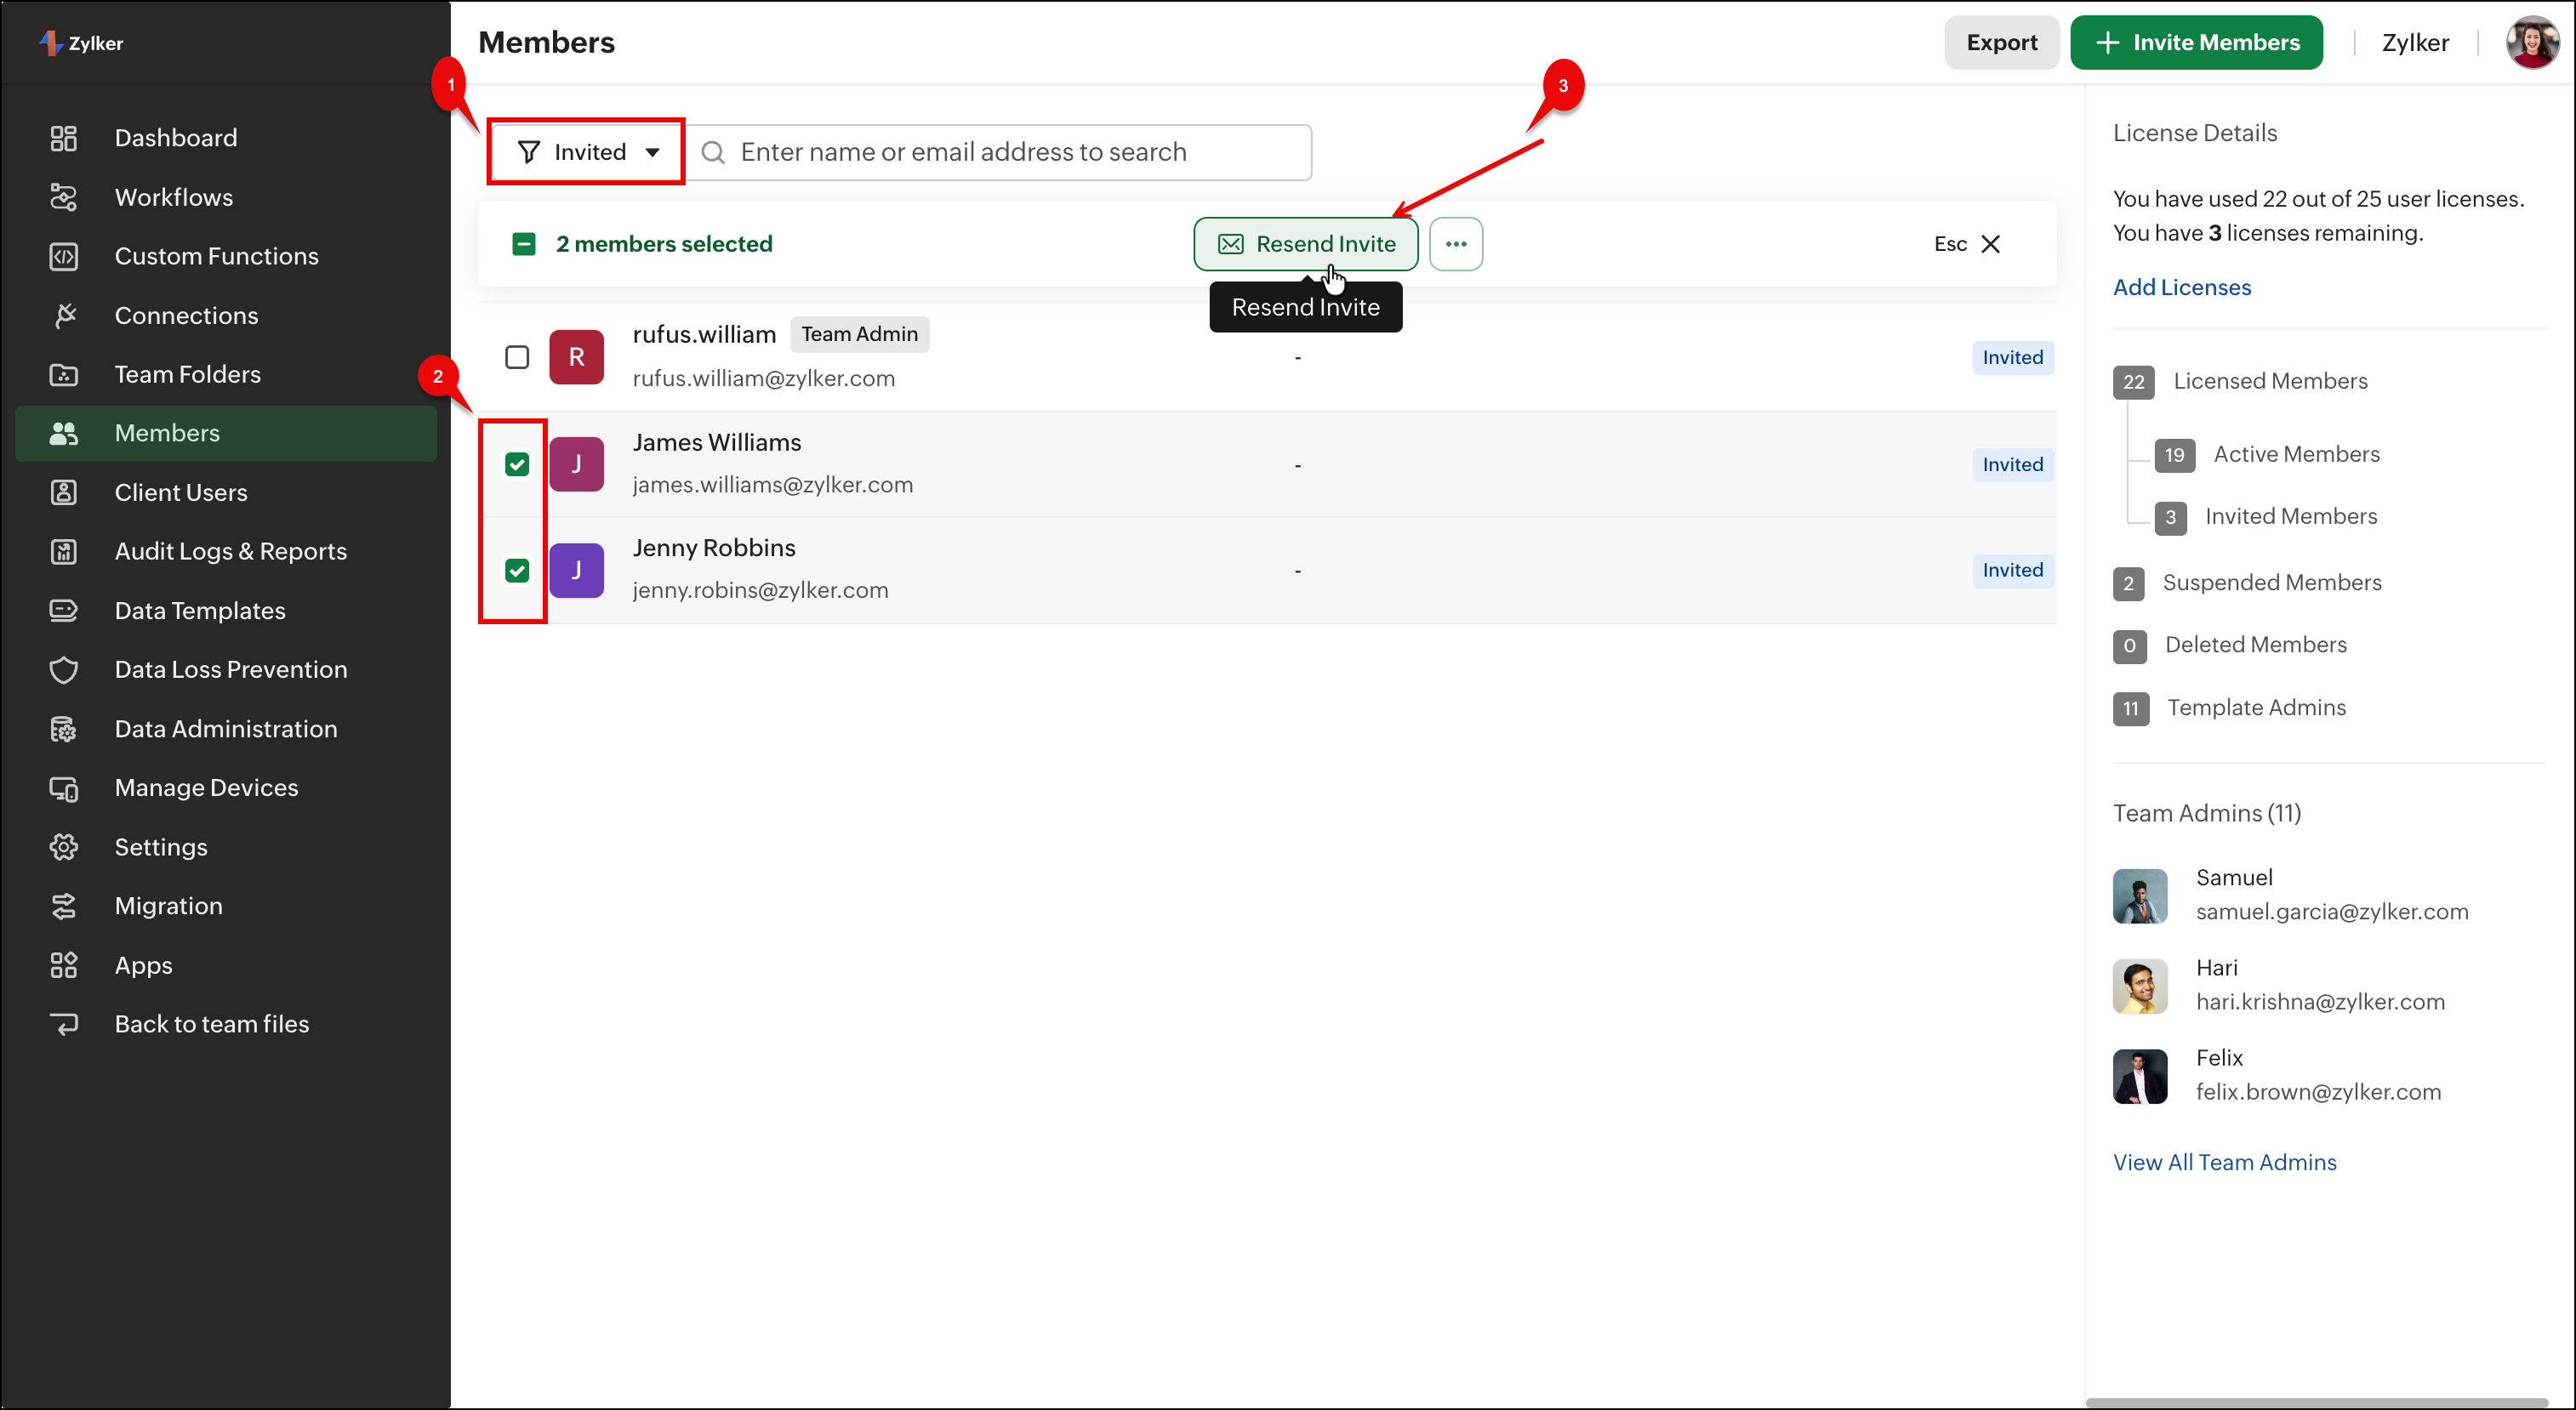The height and width of the screenshot is (1410, 2576).
Task: Open Audit Logs & Reports
Action: [226, 552]
